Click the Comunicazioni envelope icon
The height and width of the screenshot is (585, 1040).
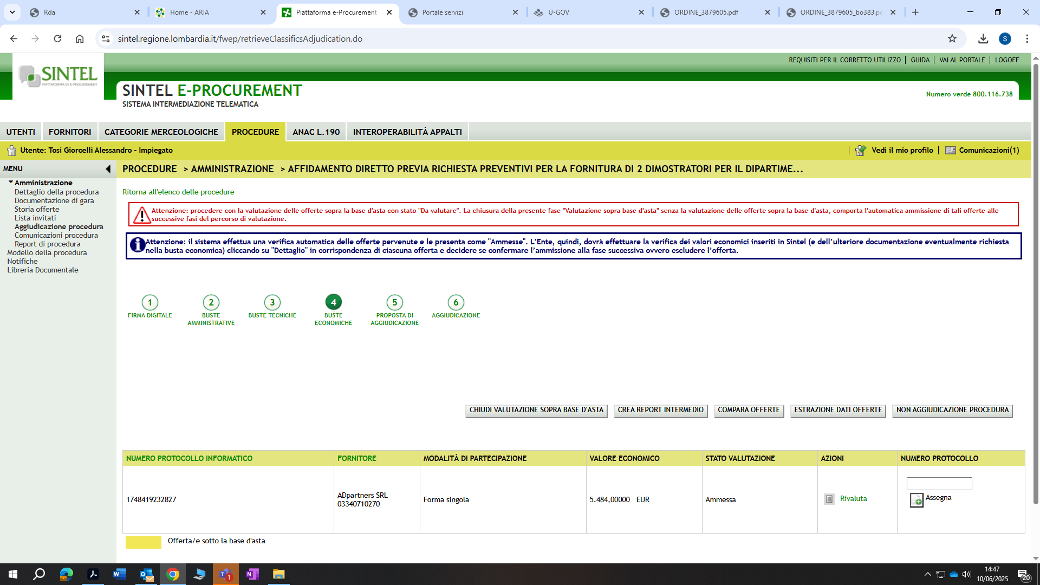[950, 151]
